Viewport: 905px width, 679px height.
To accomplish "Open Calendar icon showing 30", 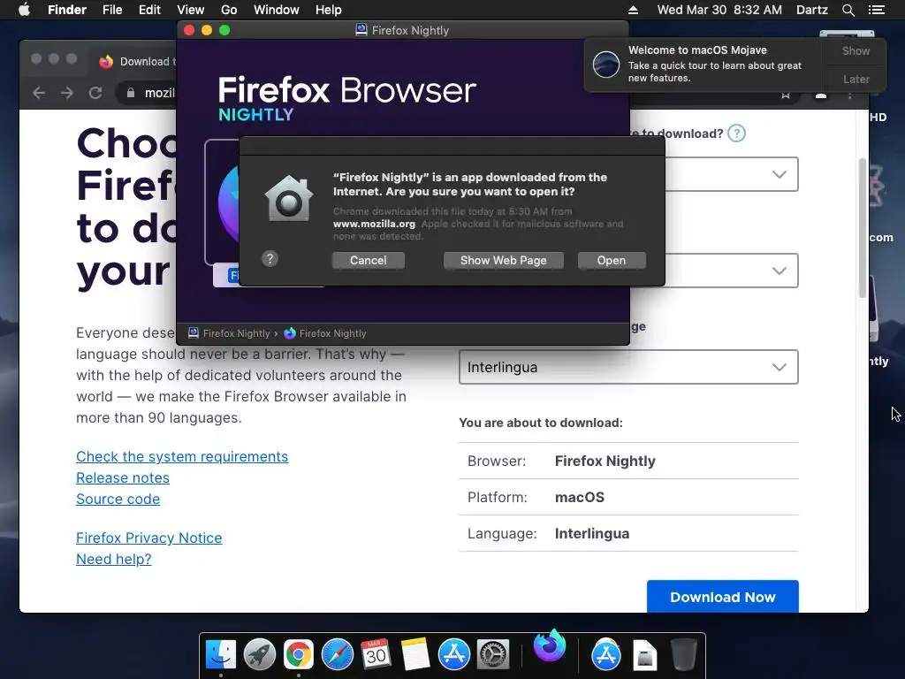I will [376, 655].
